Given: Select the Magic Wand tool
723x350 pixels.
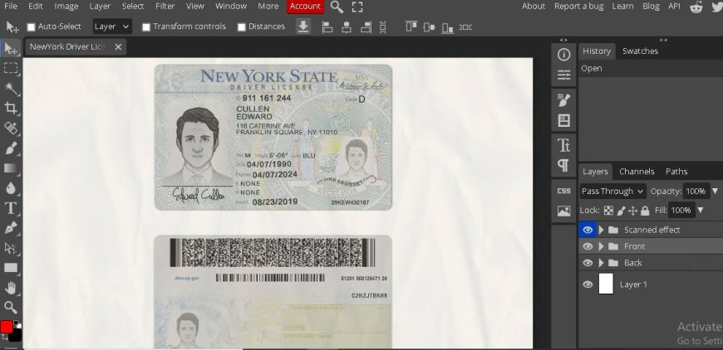Looking at the screenshot, I should 11,88.
